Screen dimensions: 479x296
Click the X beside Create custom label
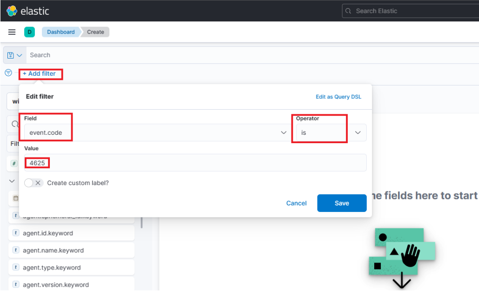click(x=37, y=183)
